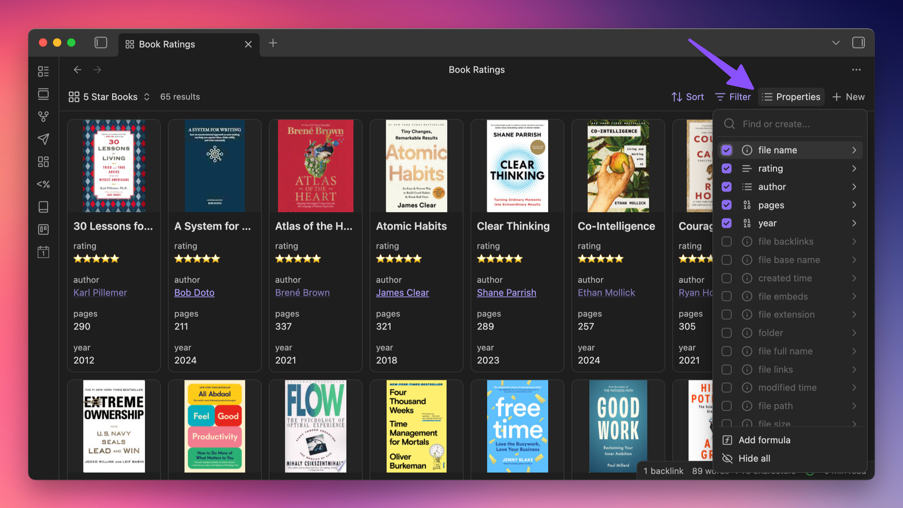The image size is (903, 508).
Task: Open the graph view sidebar icon
Action: click(x=43, y=117)
